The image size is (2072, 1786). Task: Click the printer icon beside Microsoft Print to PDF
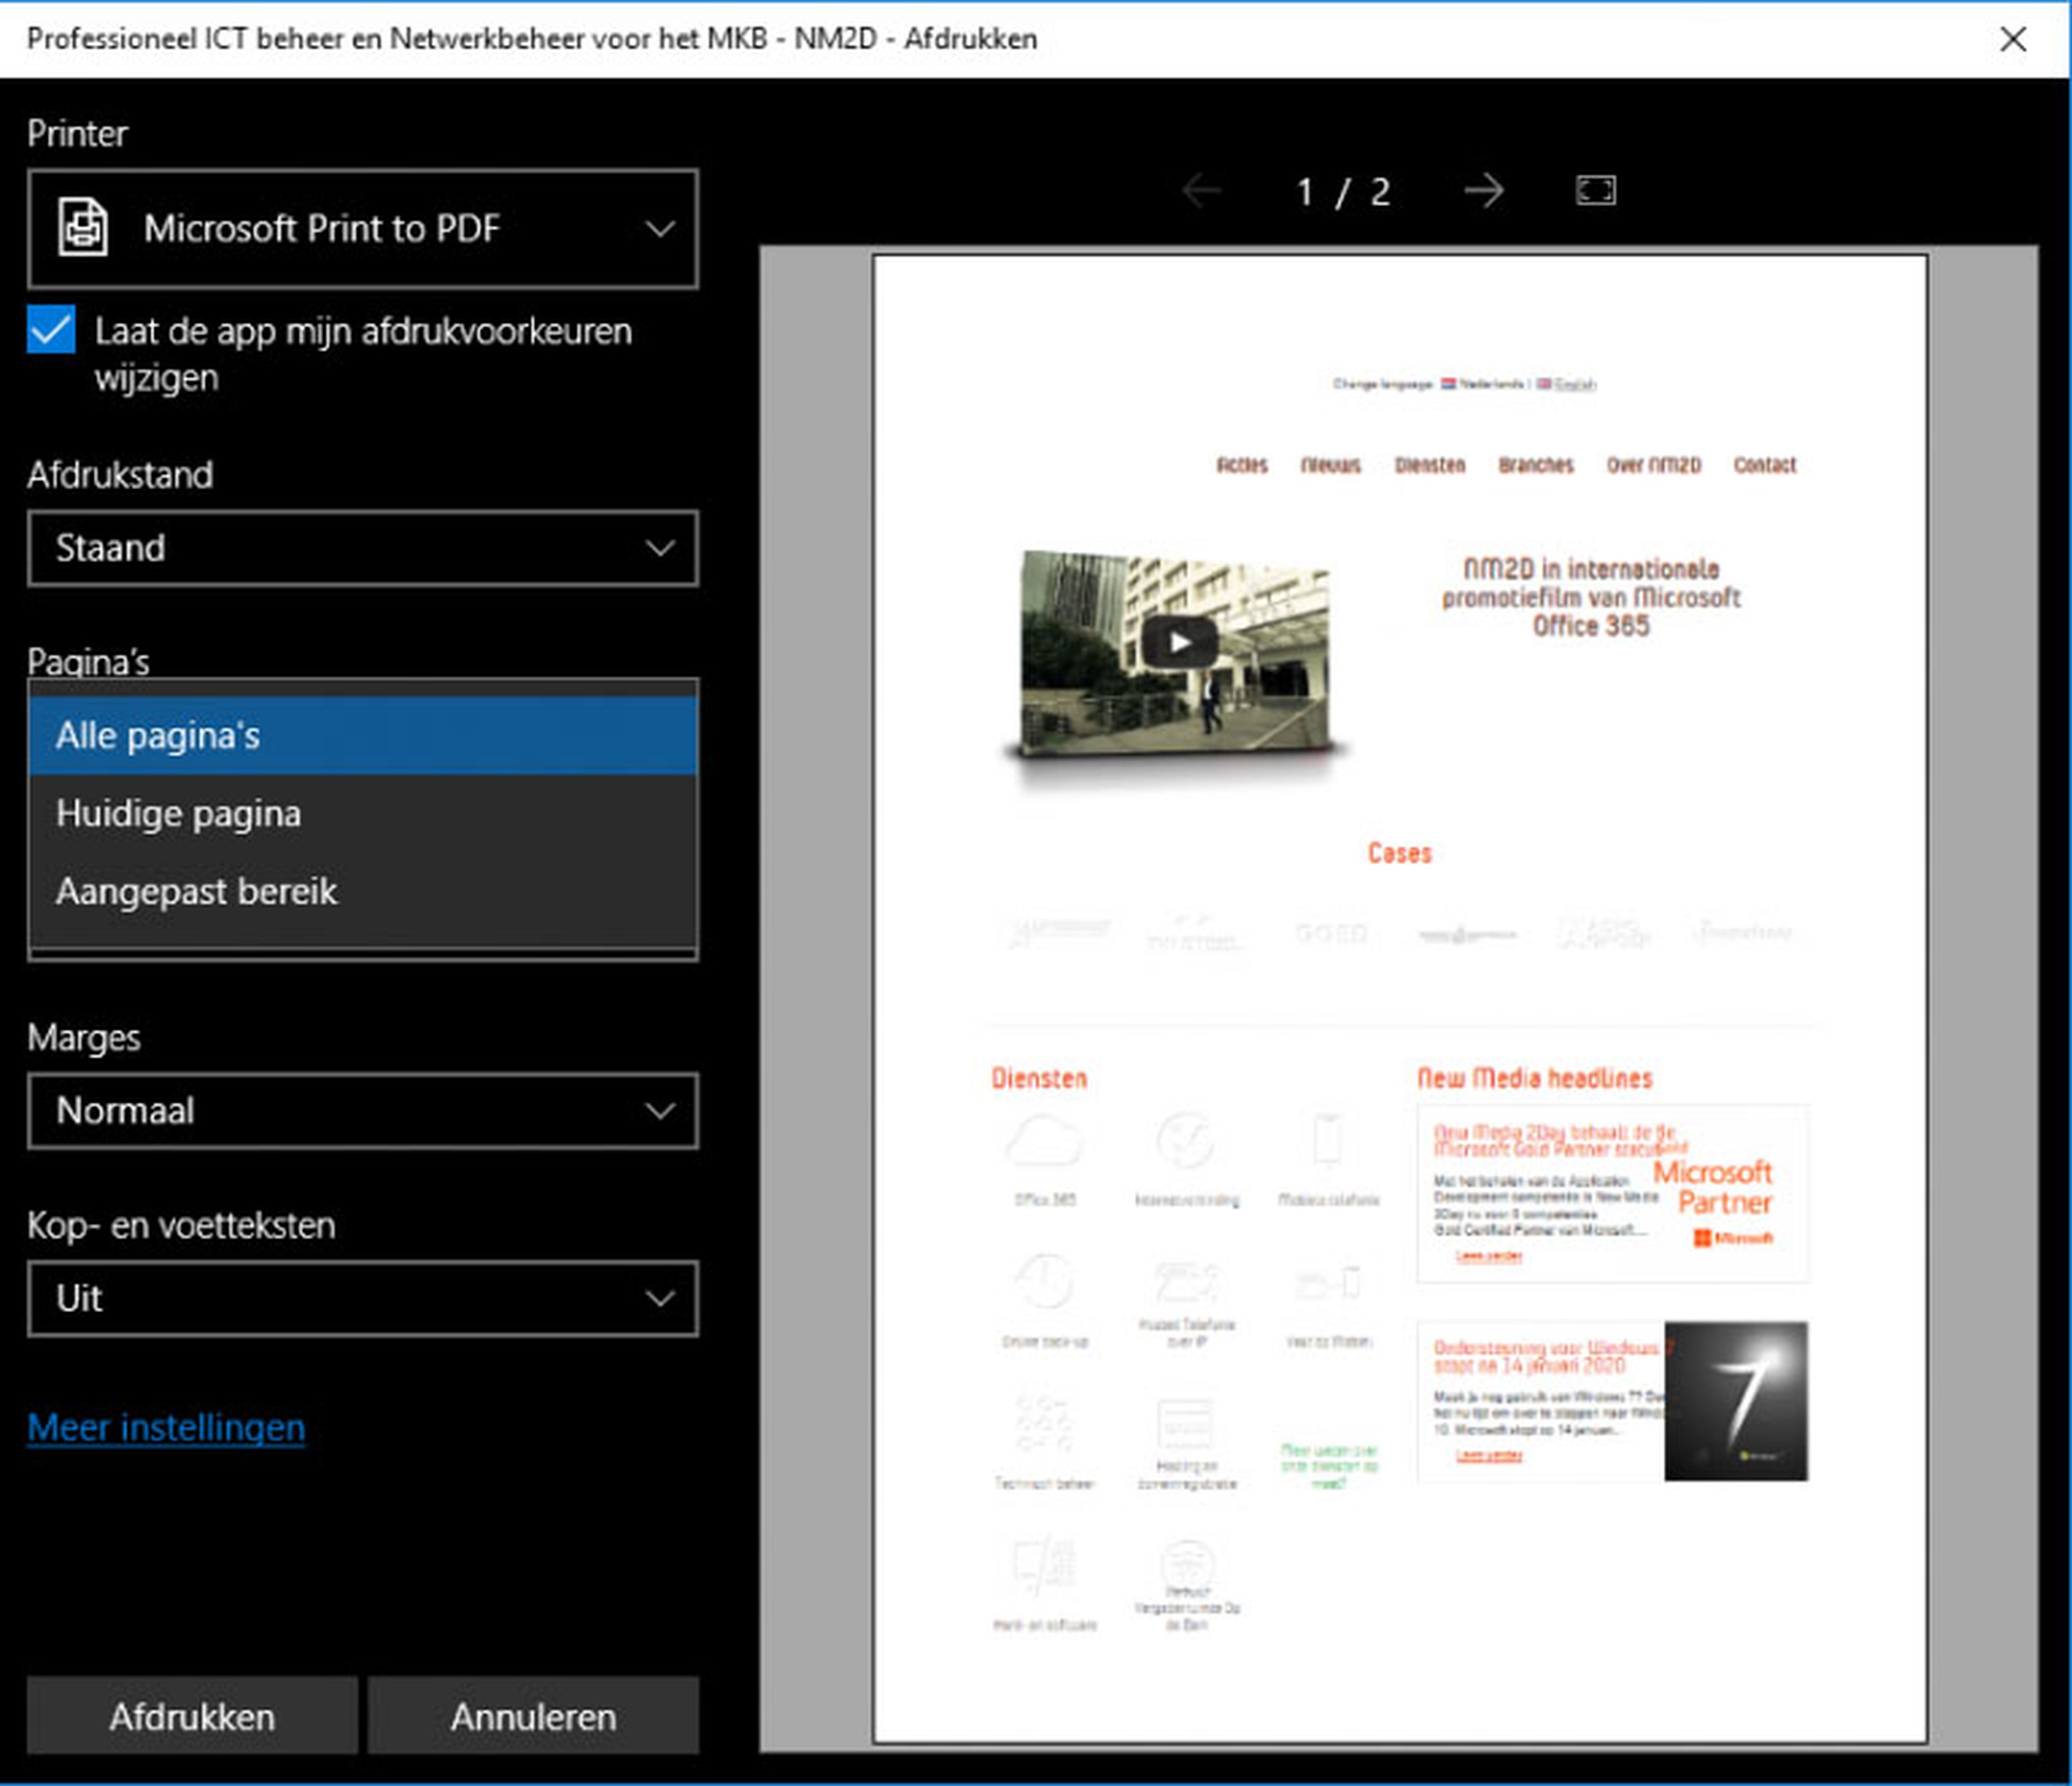(x=83, y=228)
